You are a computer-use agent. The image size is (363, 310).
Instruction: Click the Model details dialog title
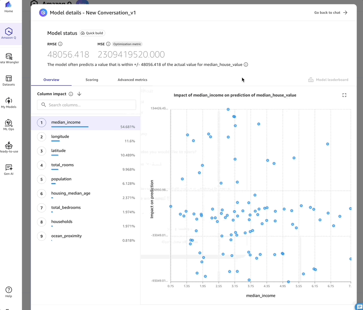click(93, 13)
